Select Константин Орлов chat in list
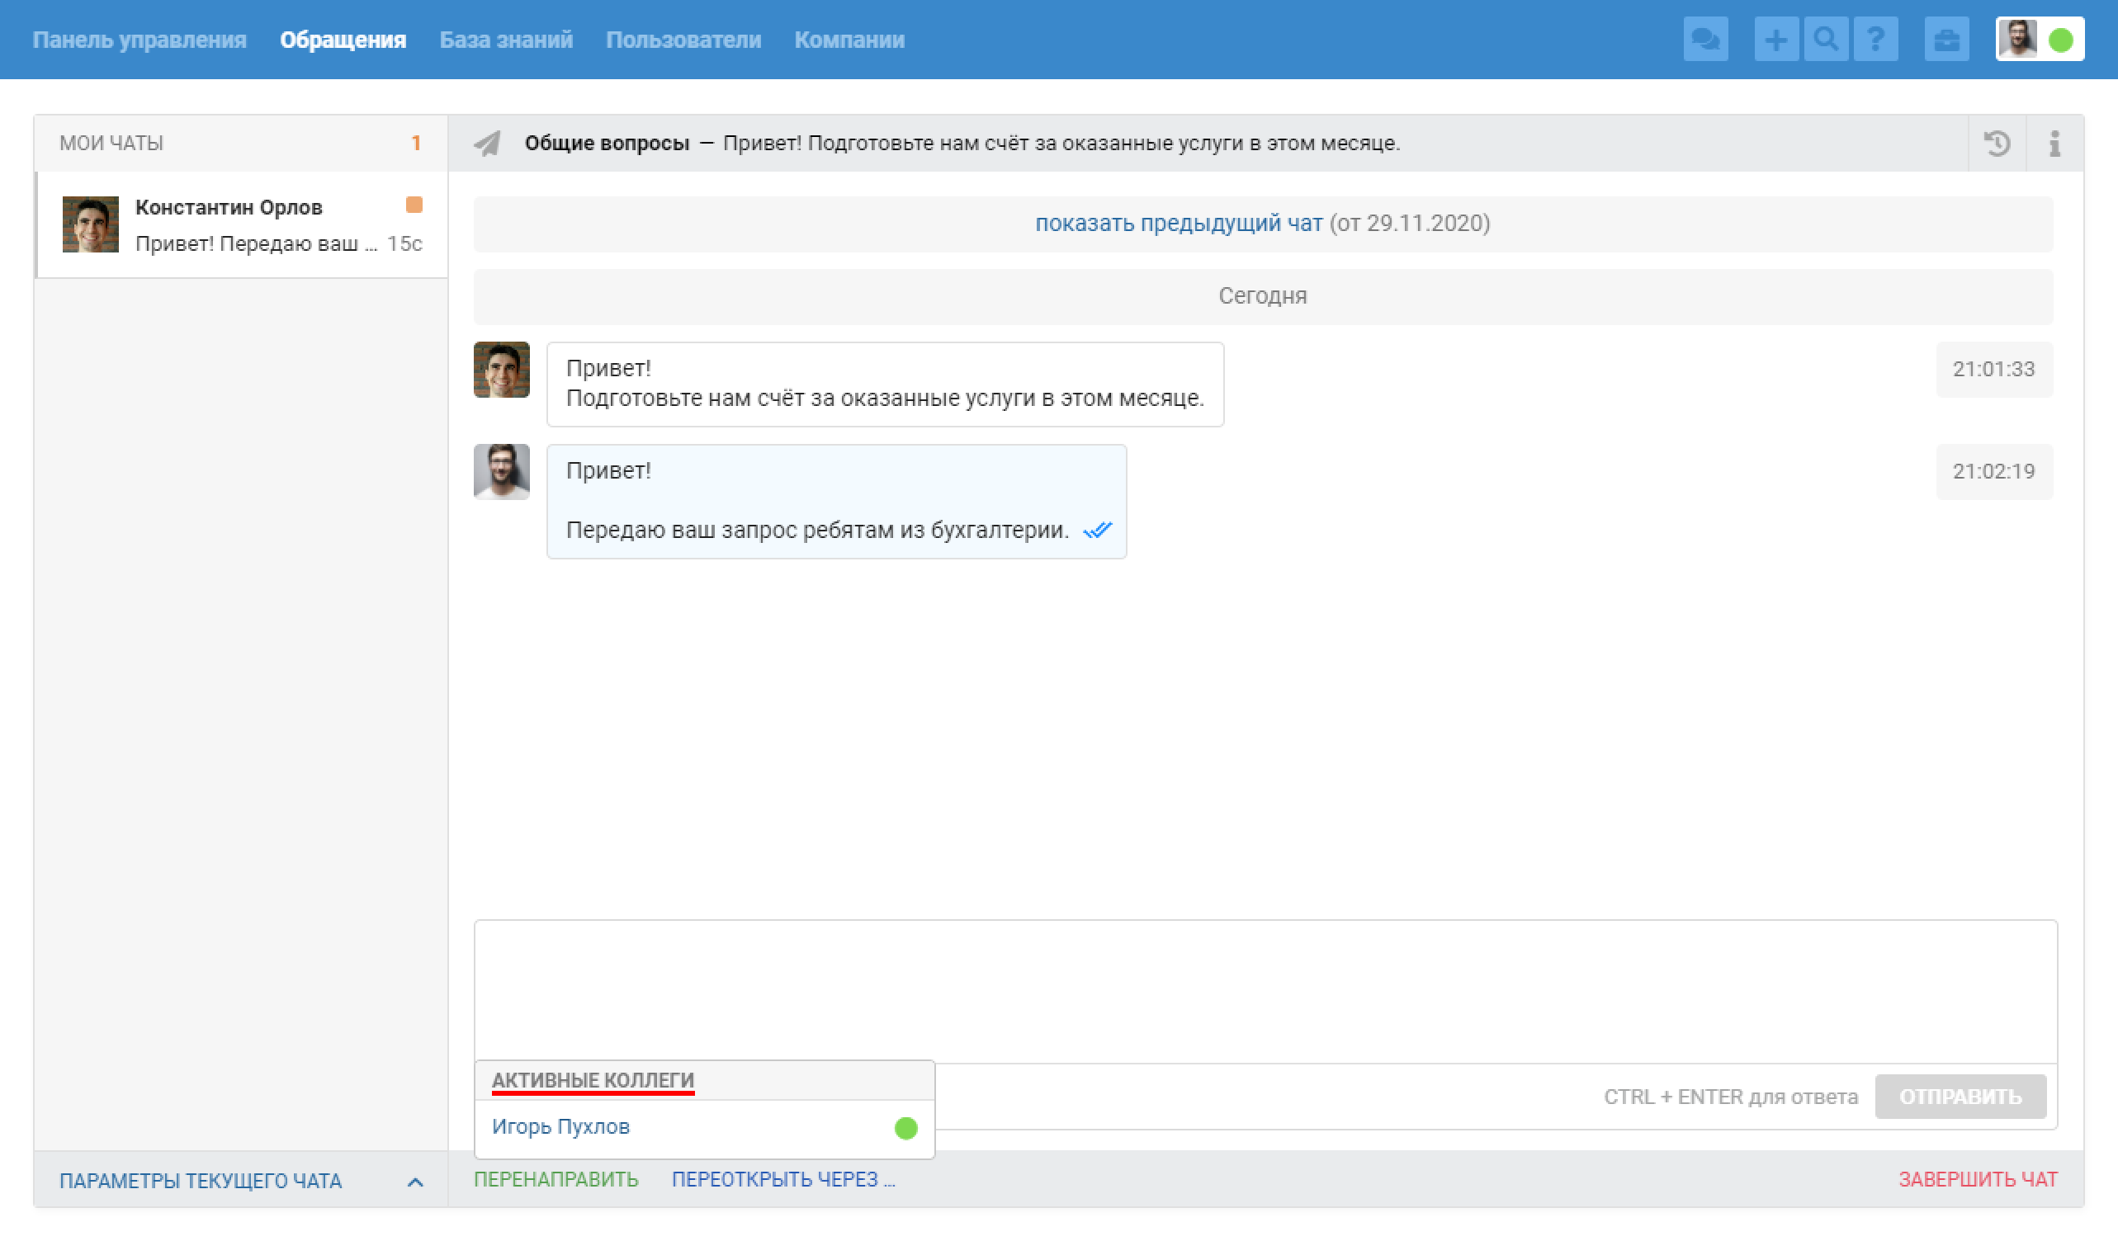2118x1241 pixels. pos(241,224)
